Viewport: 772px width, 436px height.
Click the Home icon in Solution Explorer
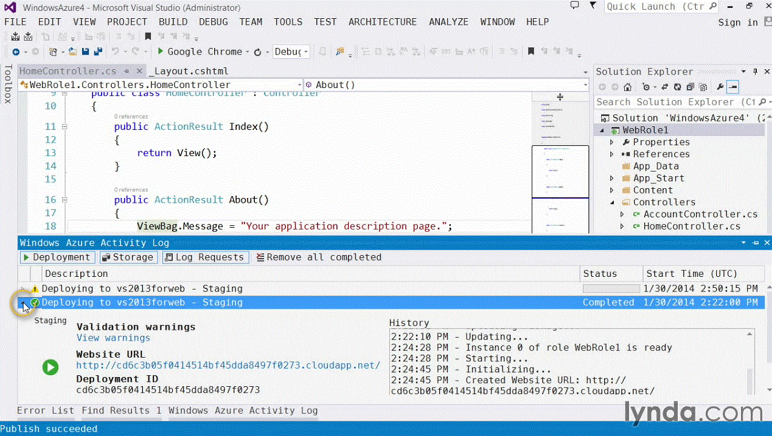pos(628,87)
